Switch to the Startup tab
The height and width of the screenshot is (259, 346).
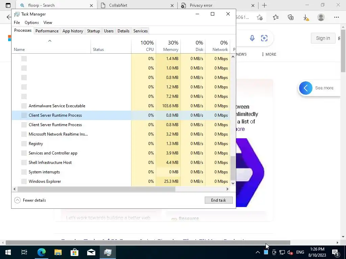(94, 31)
